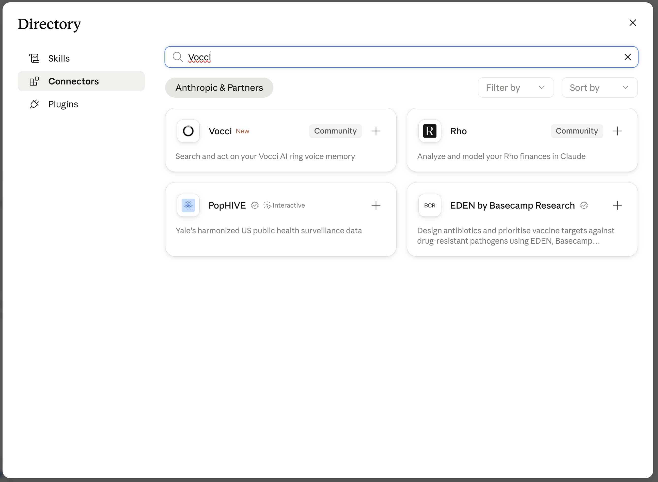Open the Rho connector title
Viewport: 658px width, 482px height.
point(458,131)
